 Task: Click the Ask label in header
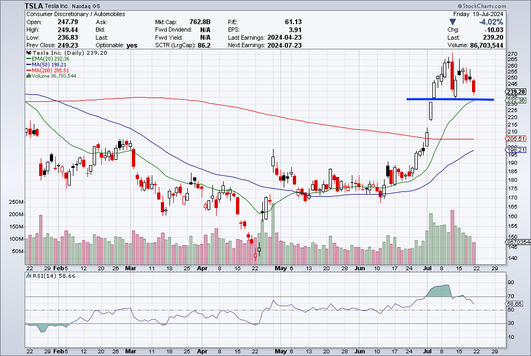pos(101,22)
